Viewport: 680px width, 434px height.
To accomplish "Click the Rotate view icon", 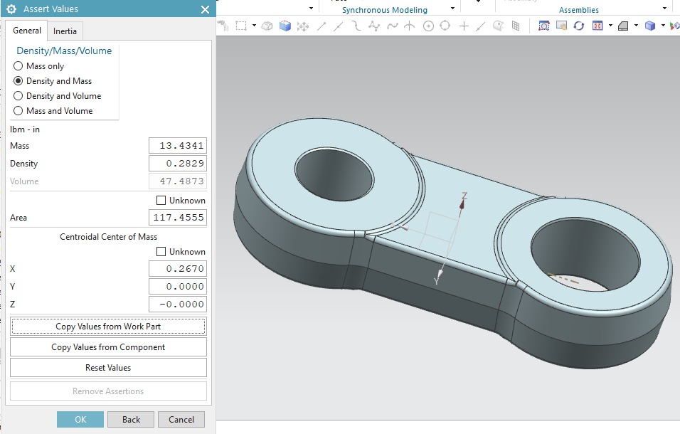I will pos(579,26).
